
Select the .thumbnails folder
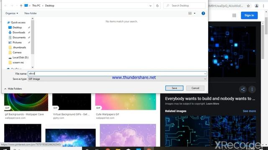[x=19, y=47]
